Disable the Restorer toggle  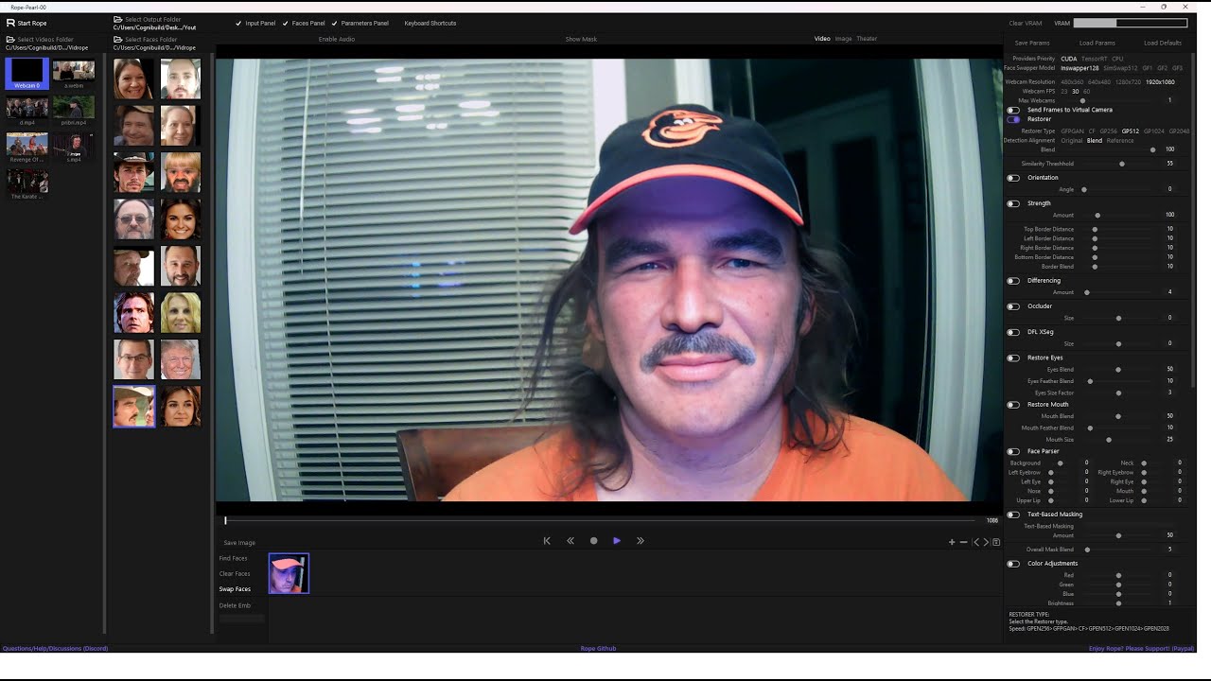(1013, 119)
